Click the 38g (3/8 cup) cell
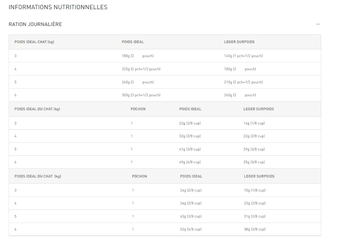Viewport: 337px width, 242px height. click(255, 229)
